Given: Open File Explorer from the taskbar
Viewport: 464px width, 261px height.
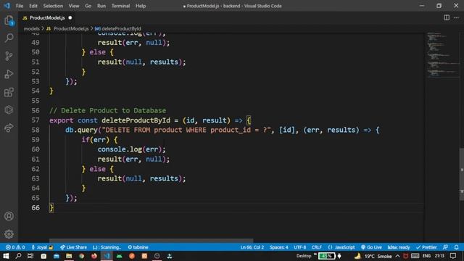Looking at the screenshot, I should pyautogui.click(x=69, y=256).
